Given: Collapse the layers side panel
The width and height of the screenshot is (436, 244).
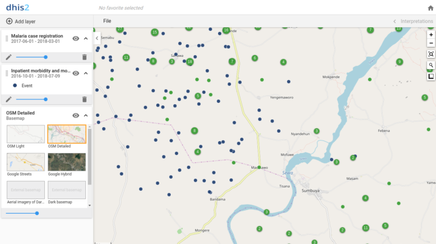Looking at the screenshot, I should click(97, 38).
